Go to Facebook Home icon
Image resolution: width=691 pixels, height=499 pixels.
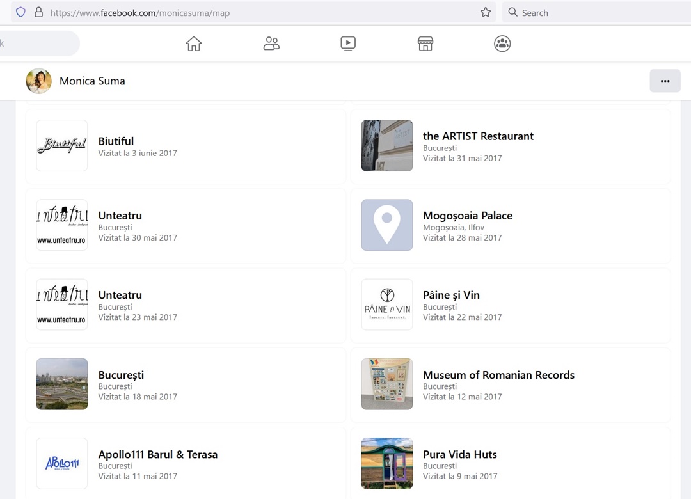pos(194,44)
